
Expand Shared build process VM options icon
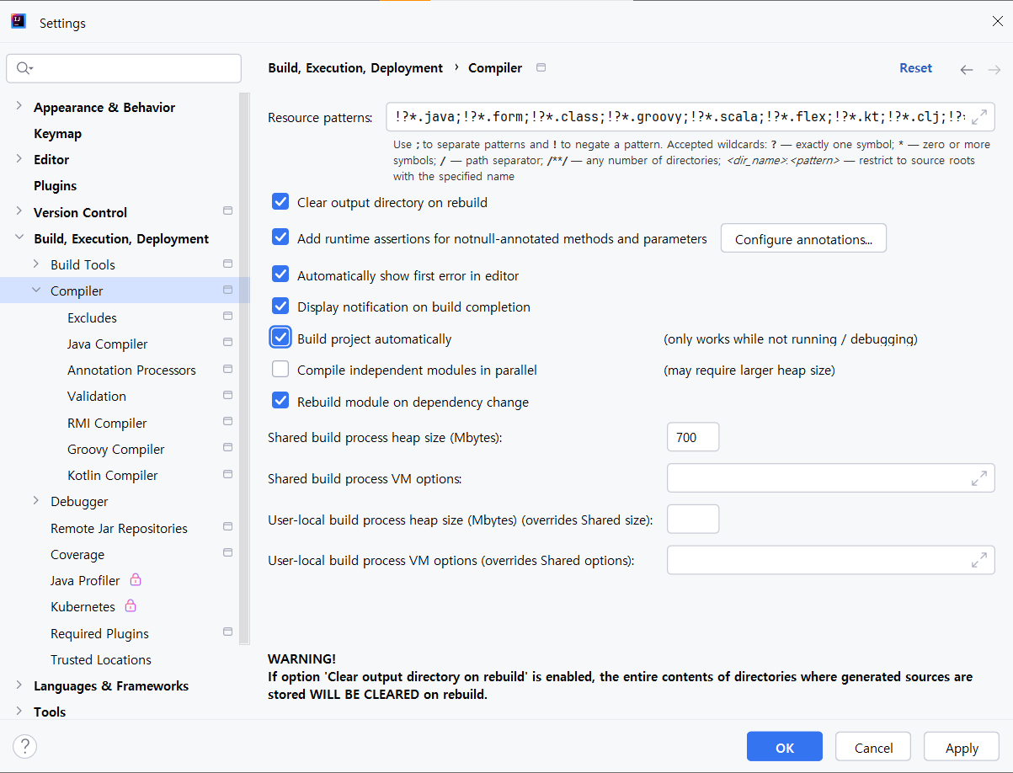979,478
